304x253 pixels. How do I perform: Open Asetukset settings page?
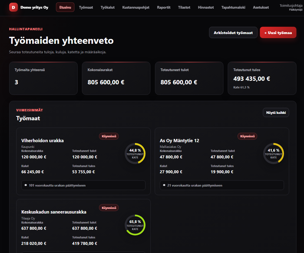click(x=261, y=7)
